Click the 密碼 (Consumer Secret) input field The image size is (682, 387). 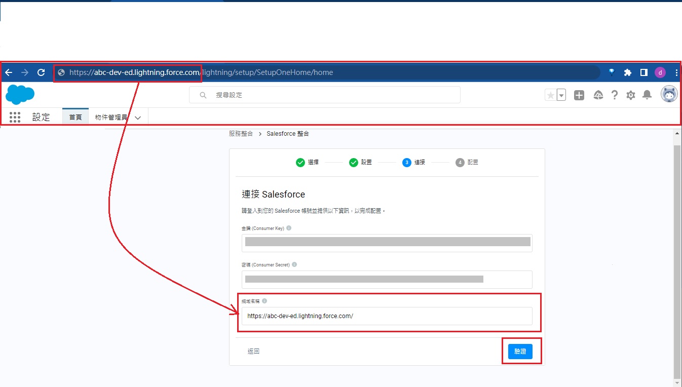click(x=387, y=280)
